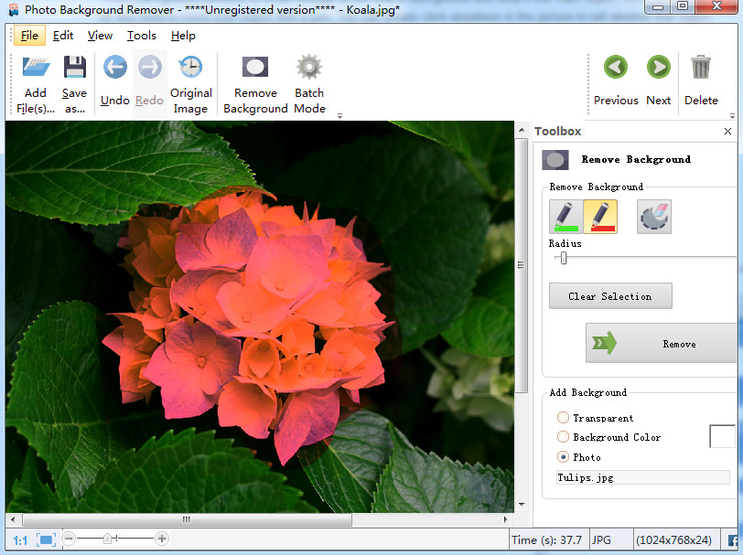
Task: Click the Save as floppy icon
Action: (x=75, y=67)
